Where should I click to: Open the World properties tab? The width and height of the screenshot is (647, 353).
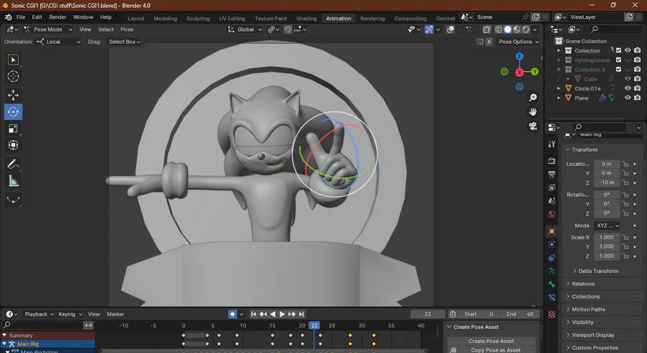[551, 214]
